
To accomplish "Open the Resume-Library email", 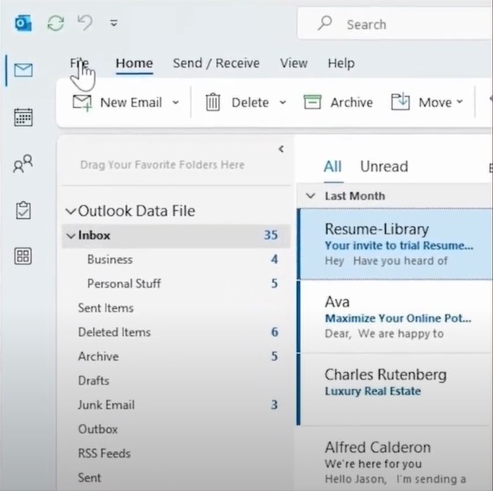I will point(395,244).
